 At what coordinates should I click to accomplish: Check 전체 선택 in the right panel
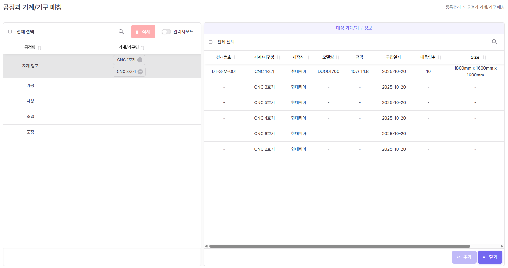(x=211, y=42)
